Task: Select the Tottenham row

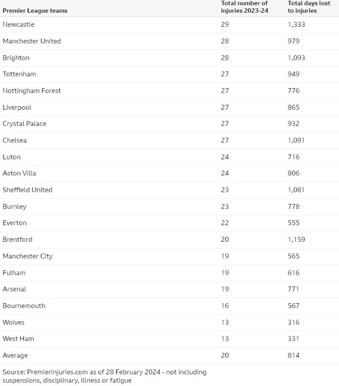Action: coord(170,75)
